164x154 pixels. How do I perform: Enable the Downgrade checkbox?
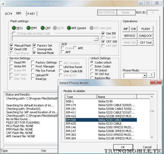tap(34, 49)
